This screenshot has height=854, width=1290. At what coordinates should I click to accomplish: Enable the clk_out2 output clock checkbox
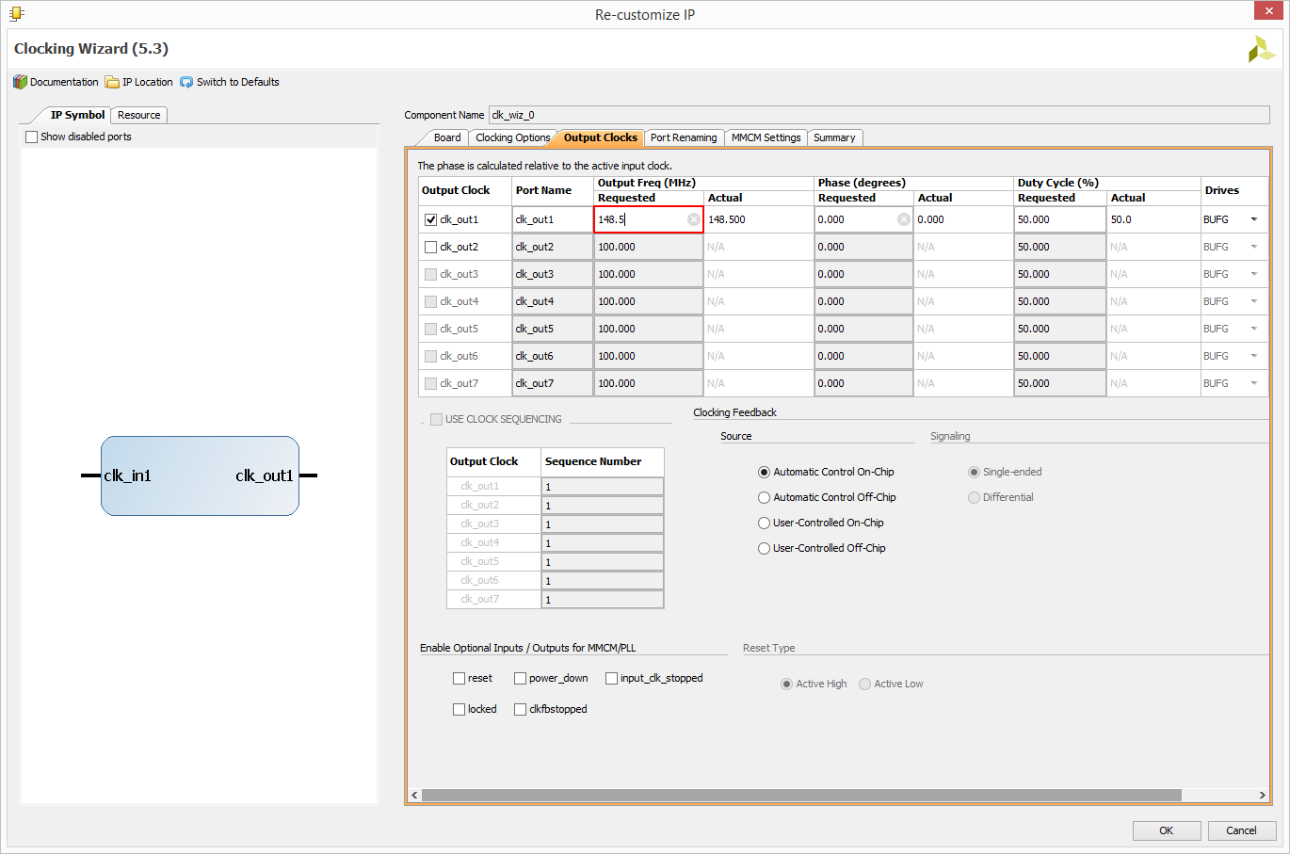431,247
